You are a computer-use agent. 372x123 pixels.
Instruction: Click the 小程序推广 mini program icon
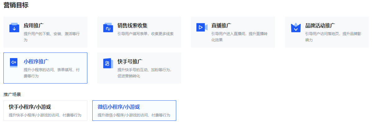(x=14, y=62)
